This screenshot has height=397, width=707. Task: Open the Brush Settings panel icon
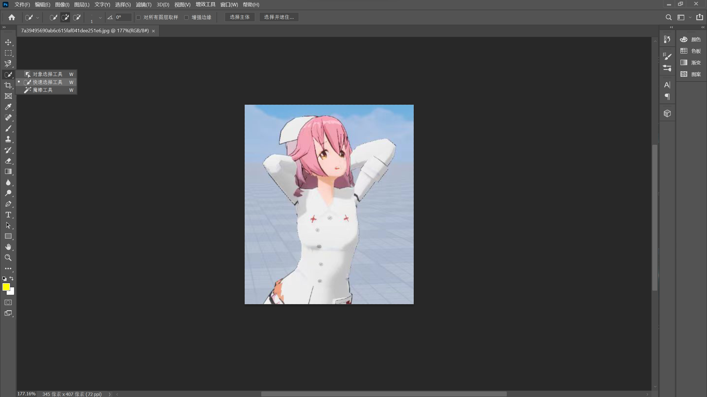coord(667,56)
